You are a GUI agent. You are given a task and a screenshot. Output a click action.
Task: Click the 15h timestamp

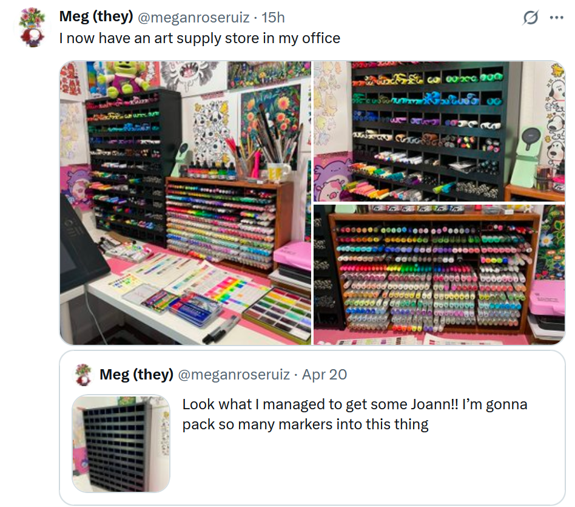click(x=273, y=17)
